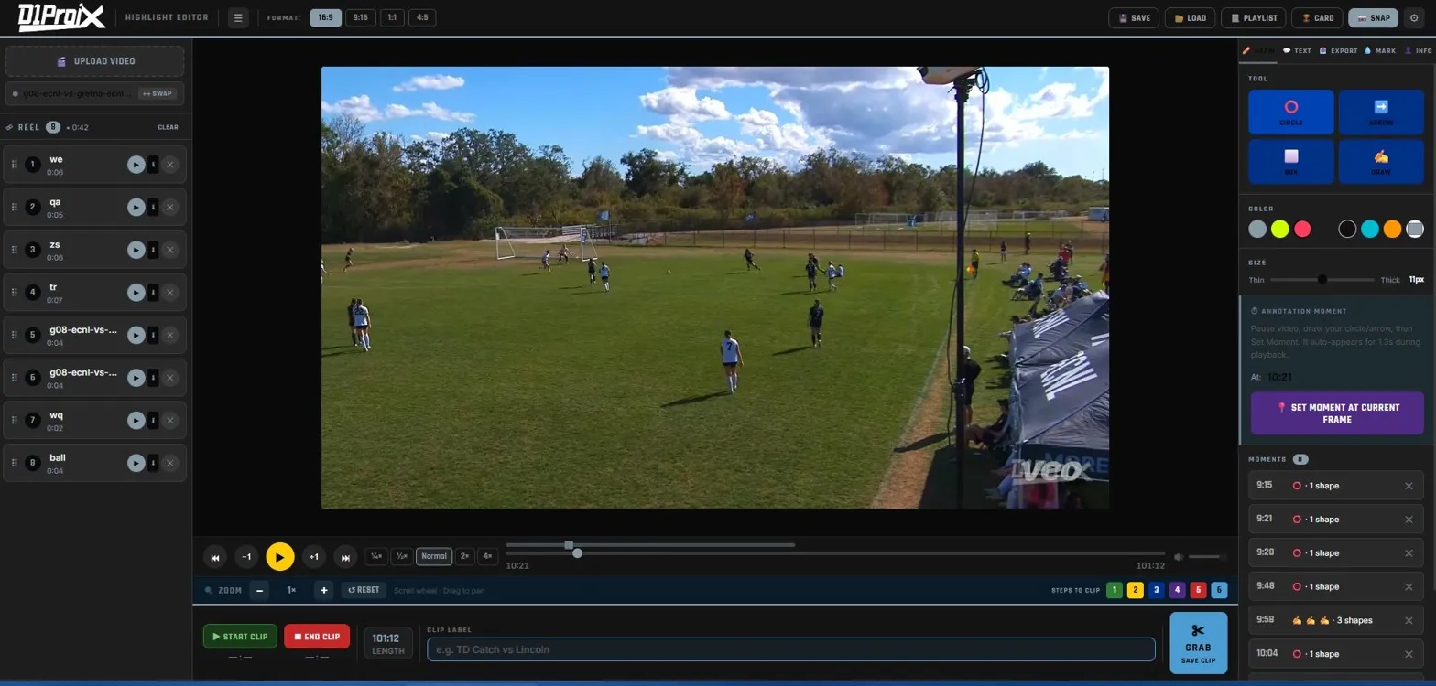Set playback speed to Normal
The height and width of the screenshot is (686, 1436).
tap(434, 556)
